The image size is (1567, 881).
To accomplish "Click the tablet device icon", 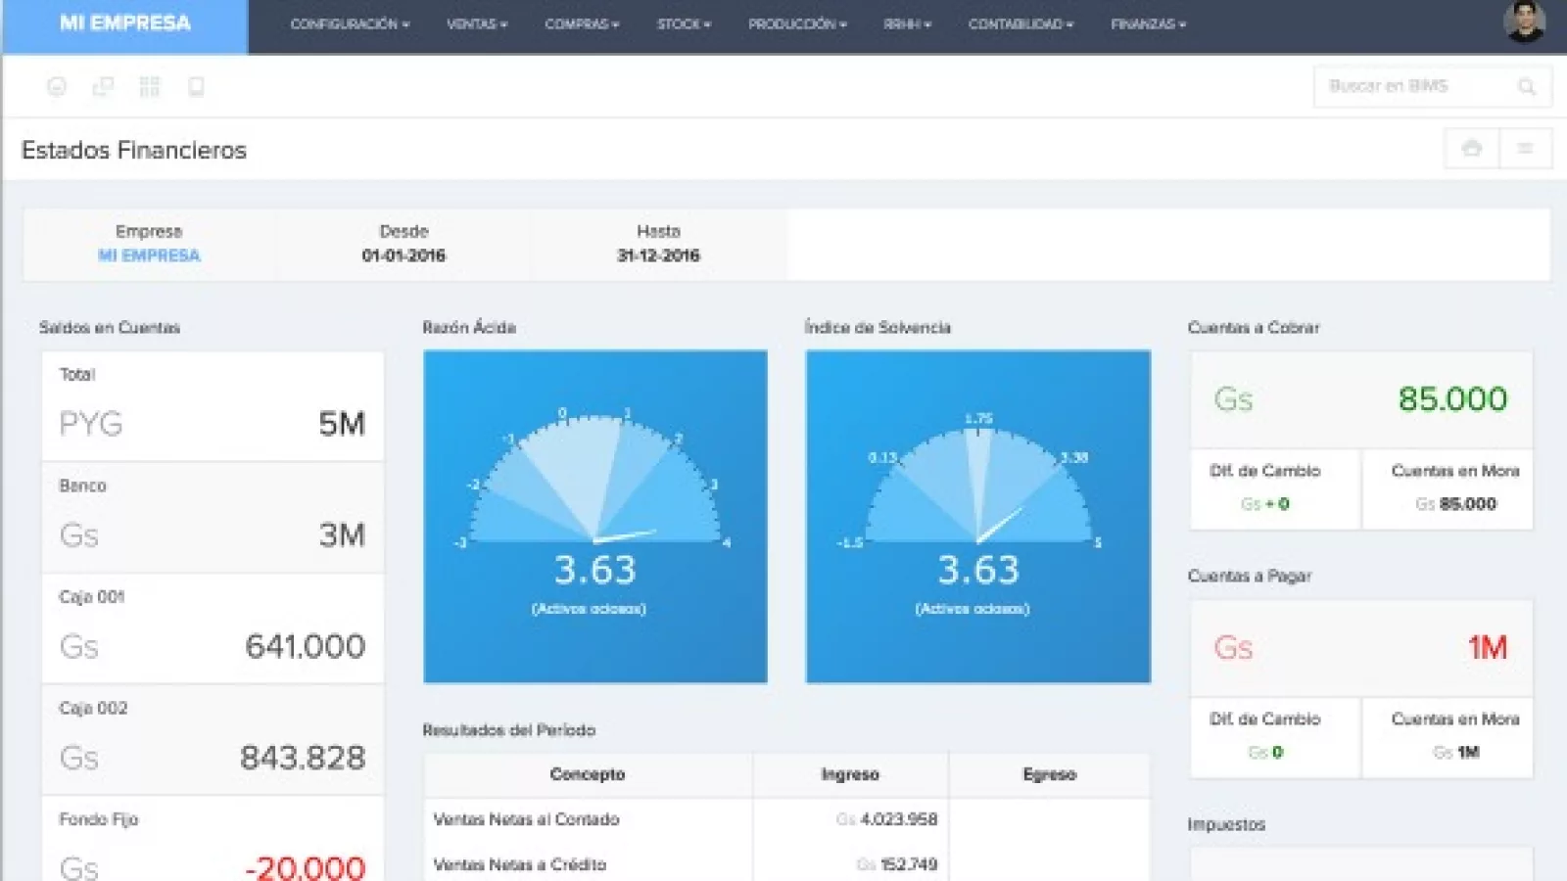I will tap(196, 87).
